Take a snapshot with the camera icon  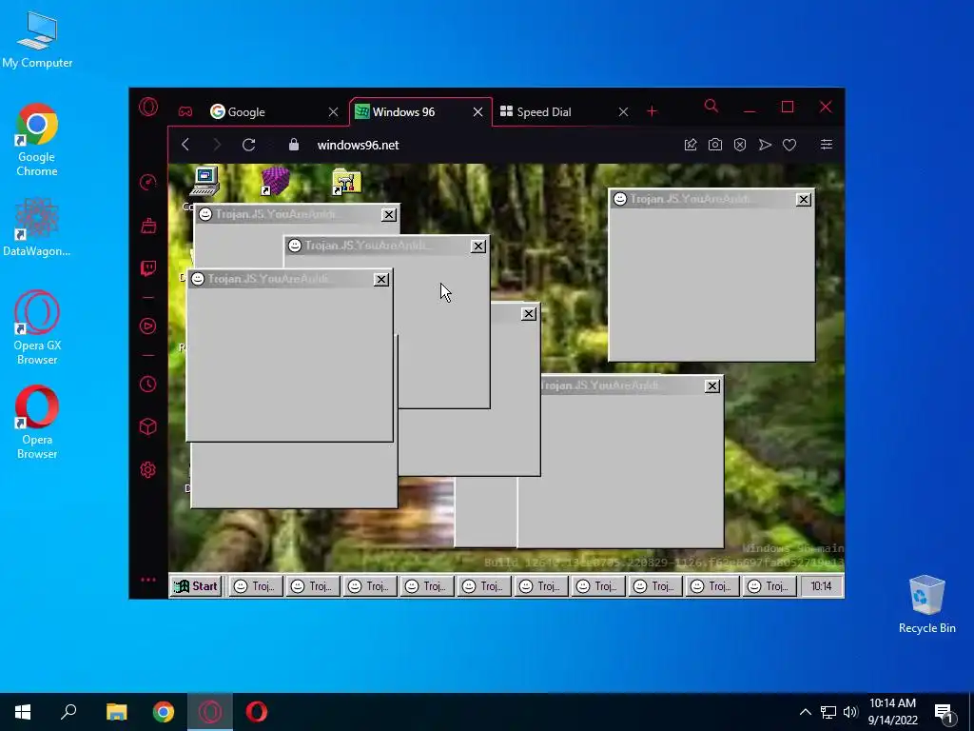[715, 145]
